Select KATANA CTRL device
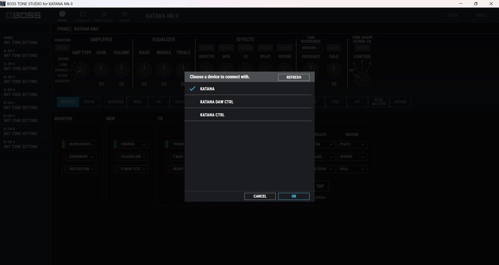This screenshot has width=499, height=265. click(x=248, y=115)
